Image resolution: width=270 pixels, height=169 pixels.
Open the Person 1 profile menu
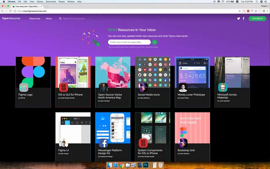tap(264, 6)
